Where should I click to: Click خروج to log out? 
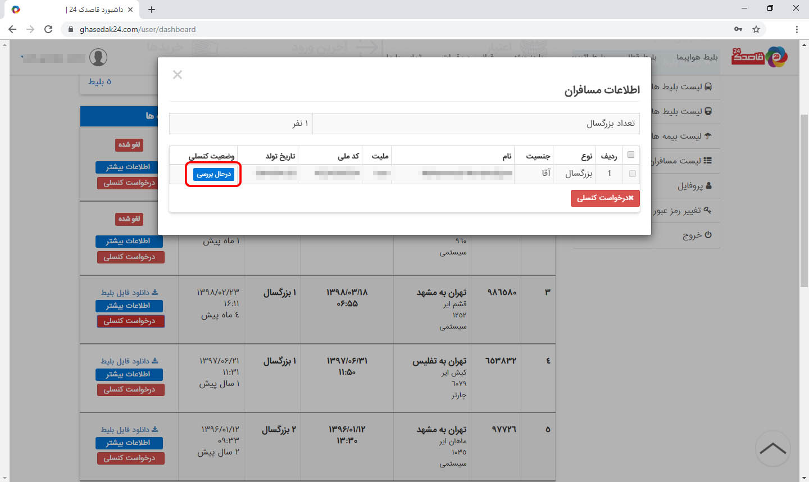pyautogui.click(x=697, y=235)
